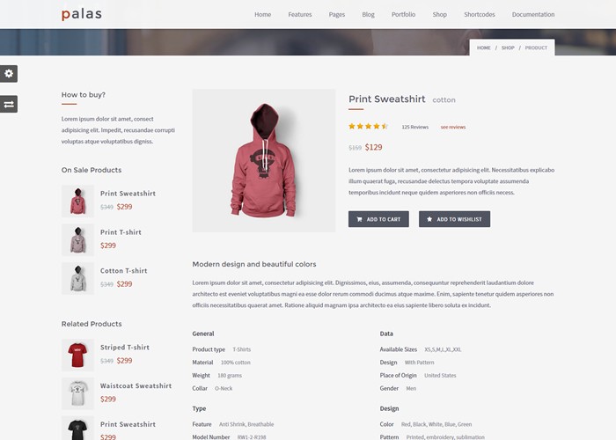Viewport: 616px width, 440px height.
Task: Open the Portfolio menu item
Action: pos(403,15)
